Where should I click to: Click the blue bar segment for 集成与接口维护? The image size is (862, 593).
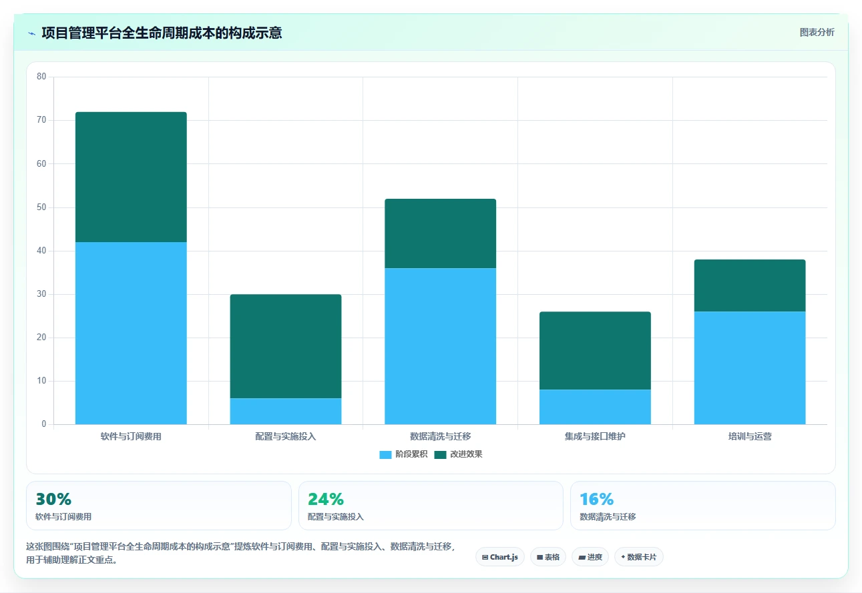595,407
